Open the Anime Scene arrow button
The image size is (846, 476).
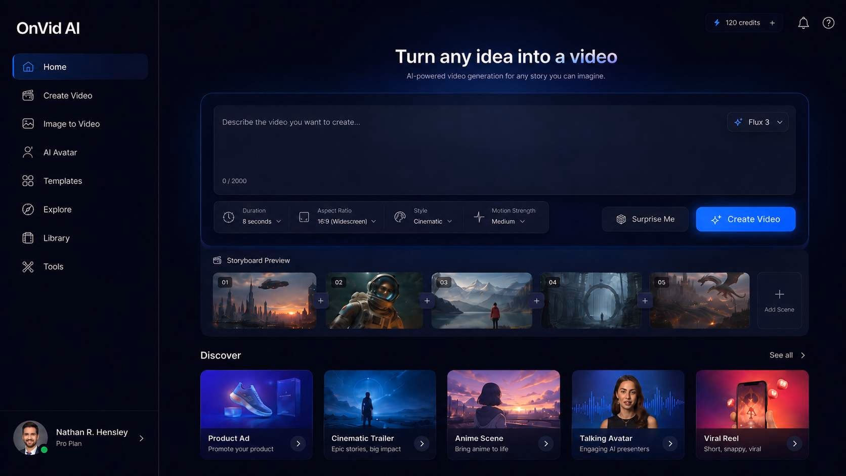[x=545, y=444]
